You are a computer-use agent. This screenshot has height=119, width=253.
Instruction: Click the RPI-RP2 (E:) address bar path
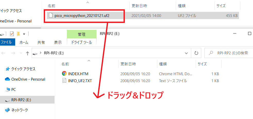[54, 53]
